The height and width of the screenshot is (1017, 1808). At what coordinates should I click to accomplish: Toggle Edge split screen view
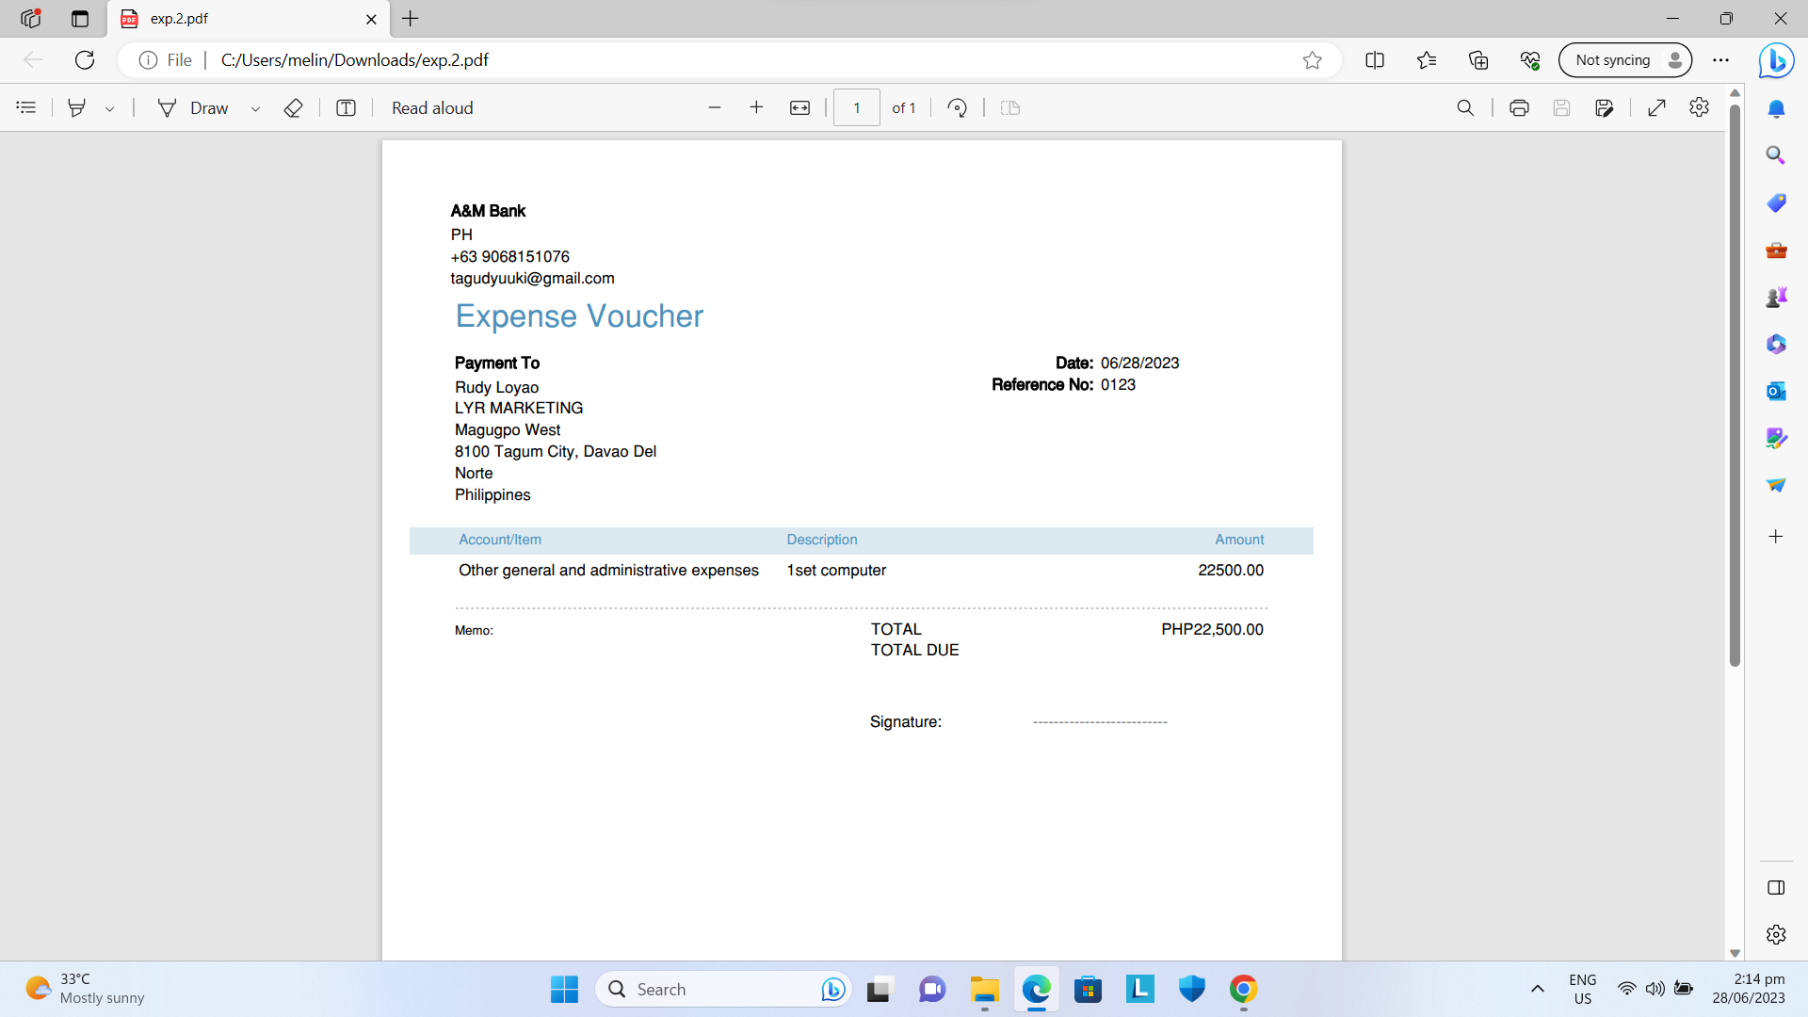(x=1374, y=60)
